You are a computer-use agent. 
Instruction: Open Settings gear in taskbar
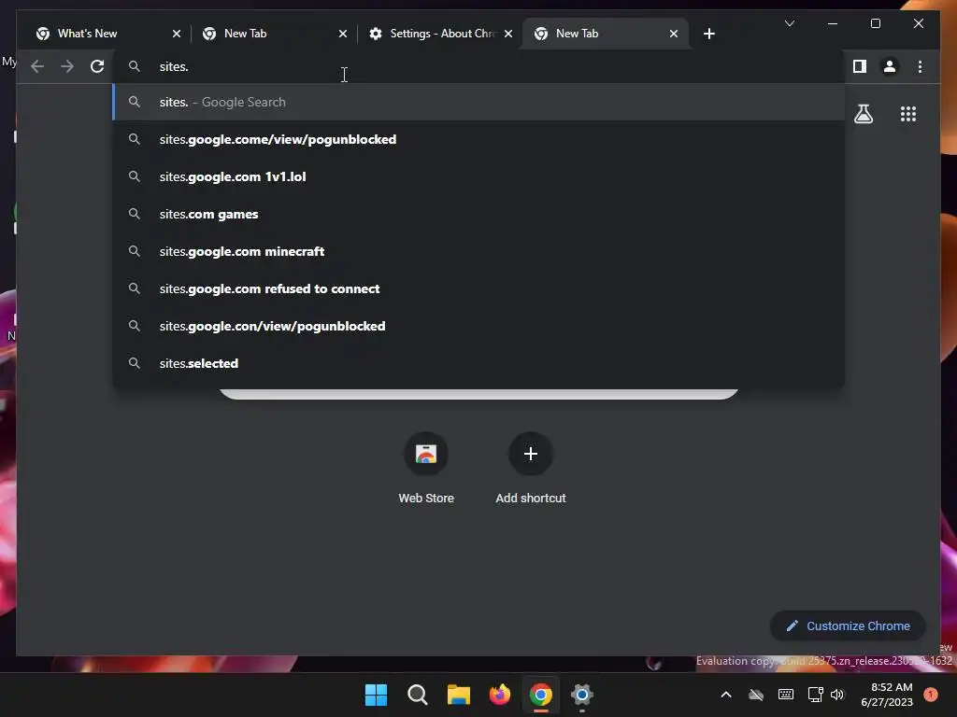[581, 695]
